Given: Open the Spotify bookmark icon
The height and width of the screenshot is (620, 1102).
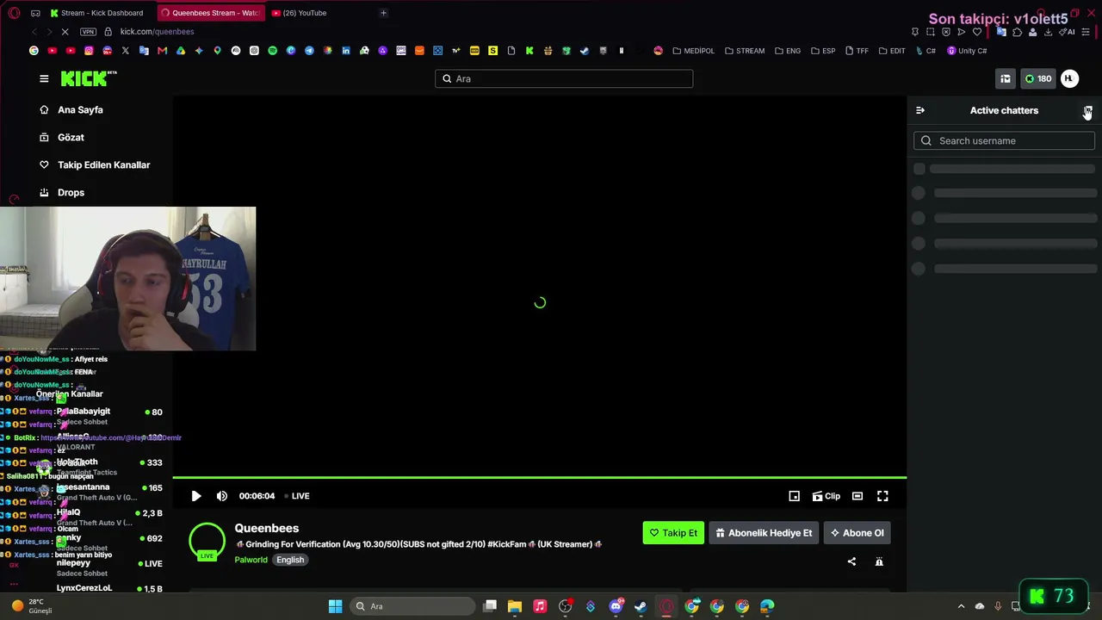Looking at the screenshot, I should pyautogui.click(x=273, y=51).
